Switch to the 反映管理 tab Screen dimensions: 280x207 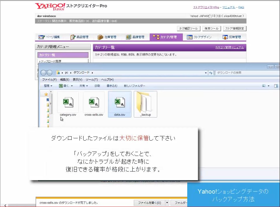tap(232, 37)
